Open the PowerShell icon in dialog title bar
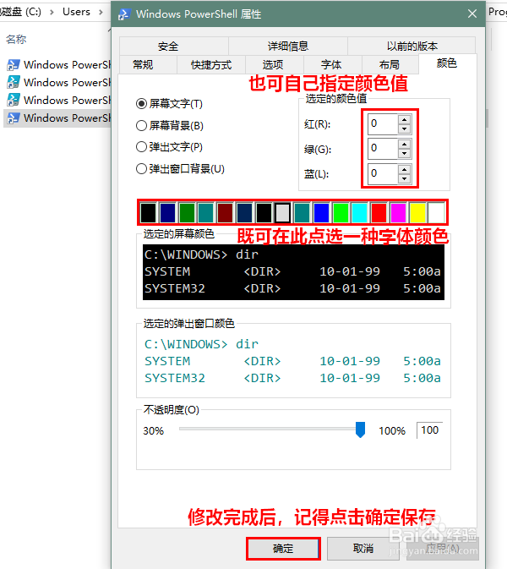The width and height of the screenshot is (507, 569). click(124, 14)
